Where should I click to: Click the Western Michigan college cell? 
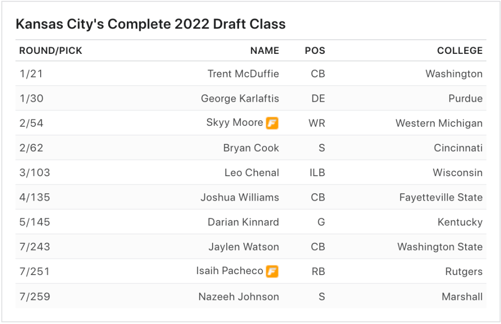439,123
